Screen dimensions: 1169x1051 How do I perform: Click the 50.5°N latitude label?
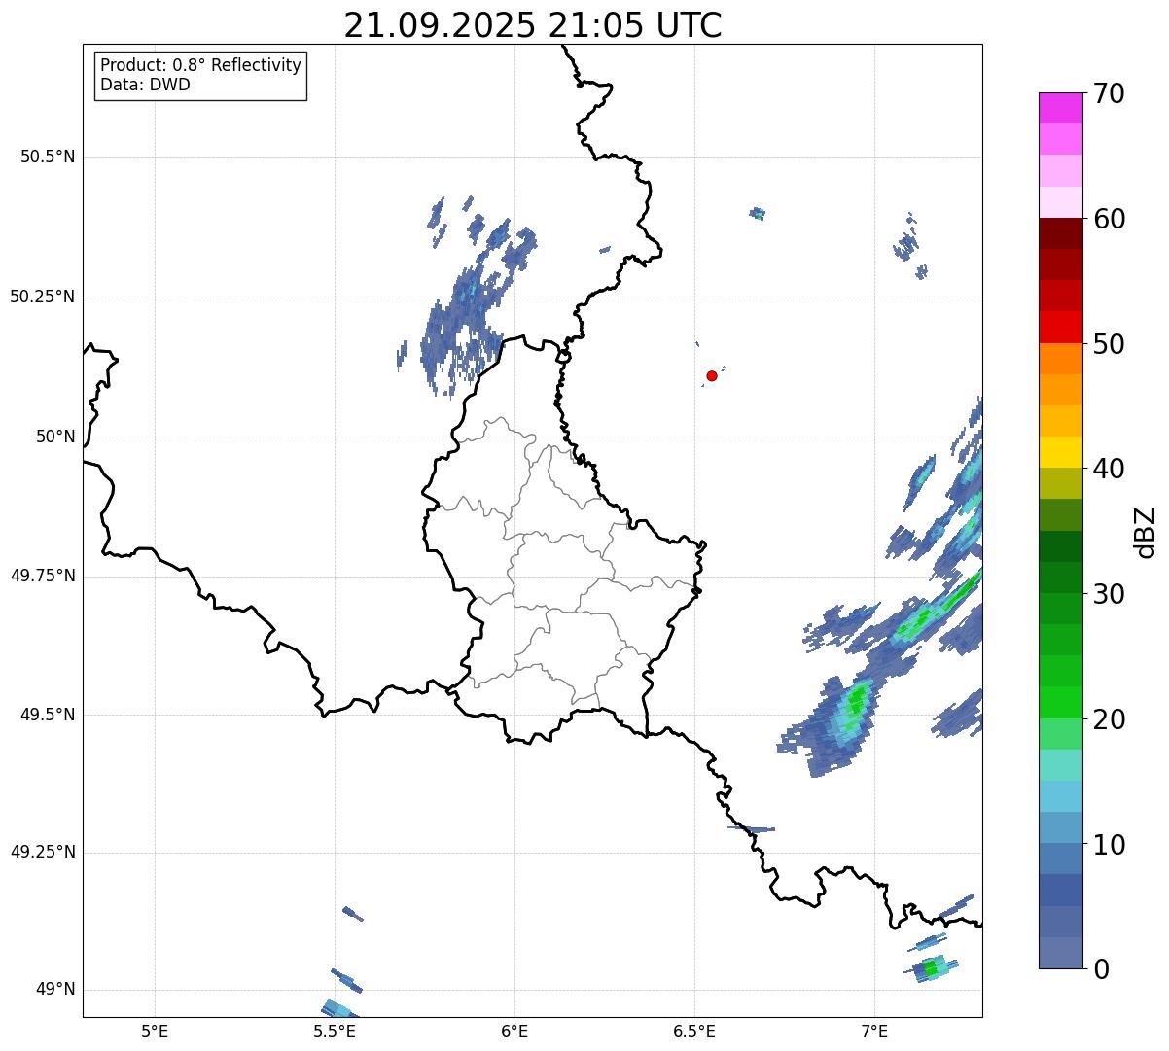point(48,157)
